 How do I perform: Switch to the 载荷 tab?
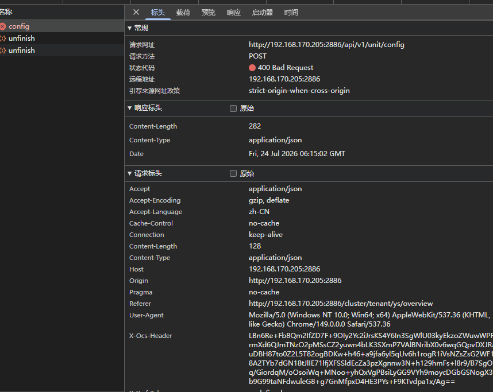point(183,13)
